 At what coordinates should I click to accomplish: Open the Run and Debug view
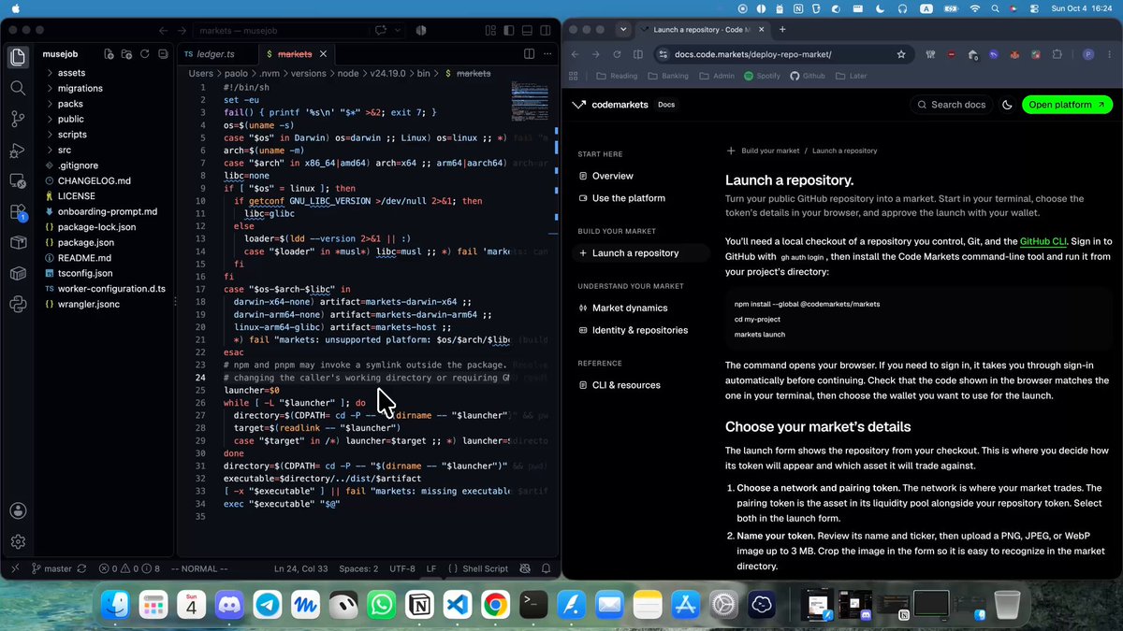(18, 150)
